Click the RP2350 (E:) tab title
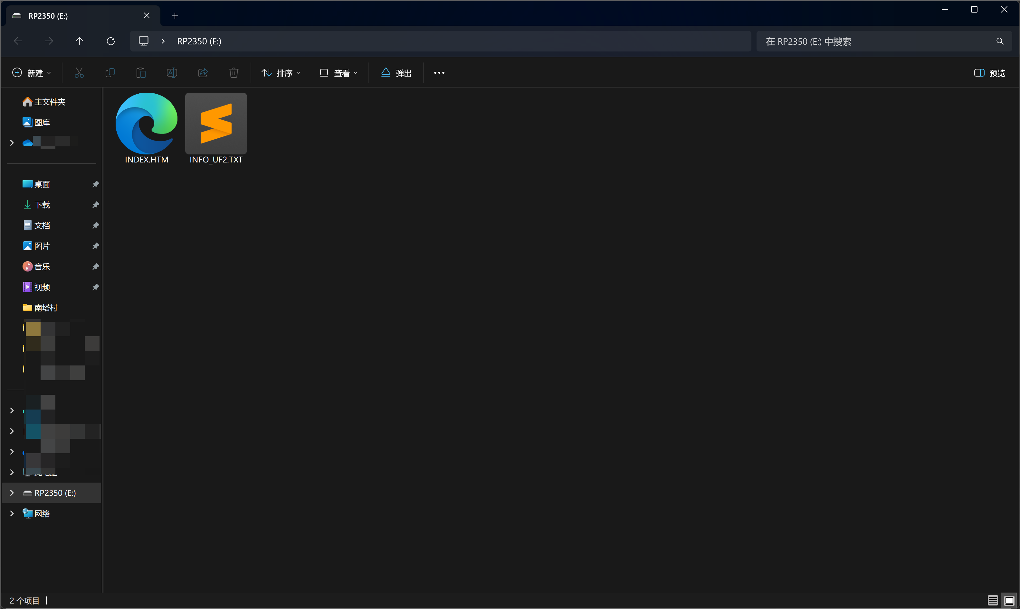The height and width of the screenshot is (609, 1020). [48, 16]
